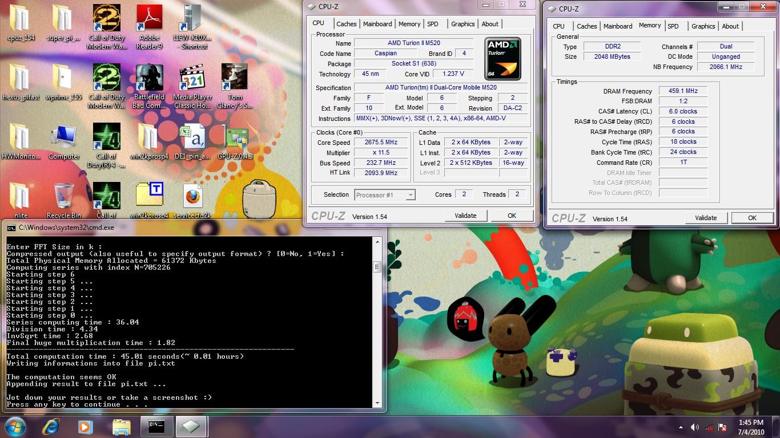Select SPD tab in left CPU-Z window
The width and height of the screenshot is (780, 438).
click(x=433, y=24)
